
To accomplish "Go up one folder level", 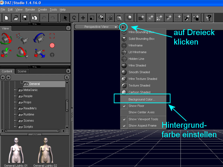I will [x=67, y=78].
